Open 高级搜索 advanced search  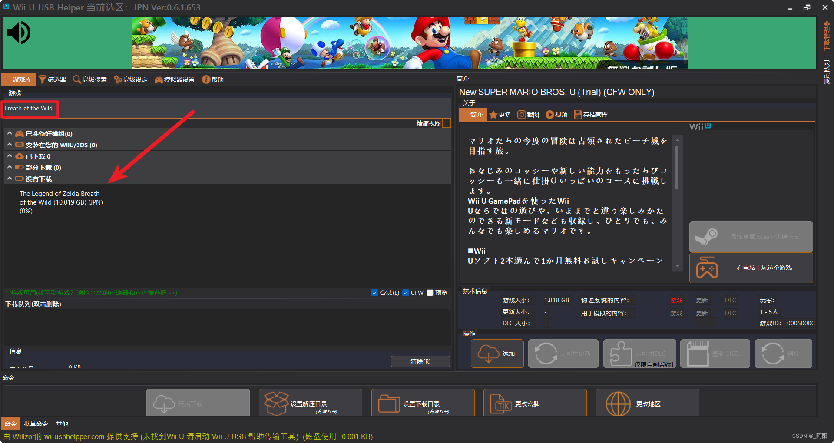90,79
